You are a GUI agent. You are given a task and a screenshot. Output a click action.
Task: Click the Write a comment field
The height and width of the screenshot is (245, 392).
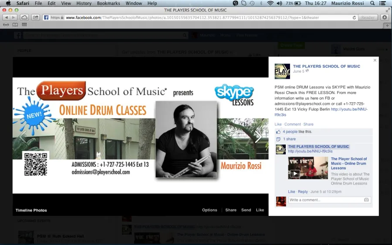[330, 200]
